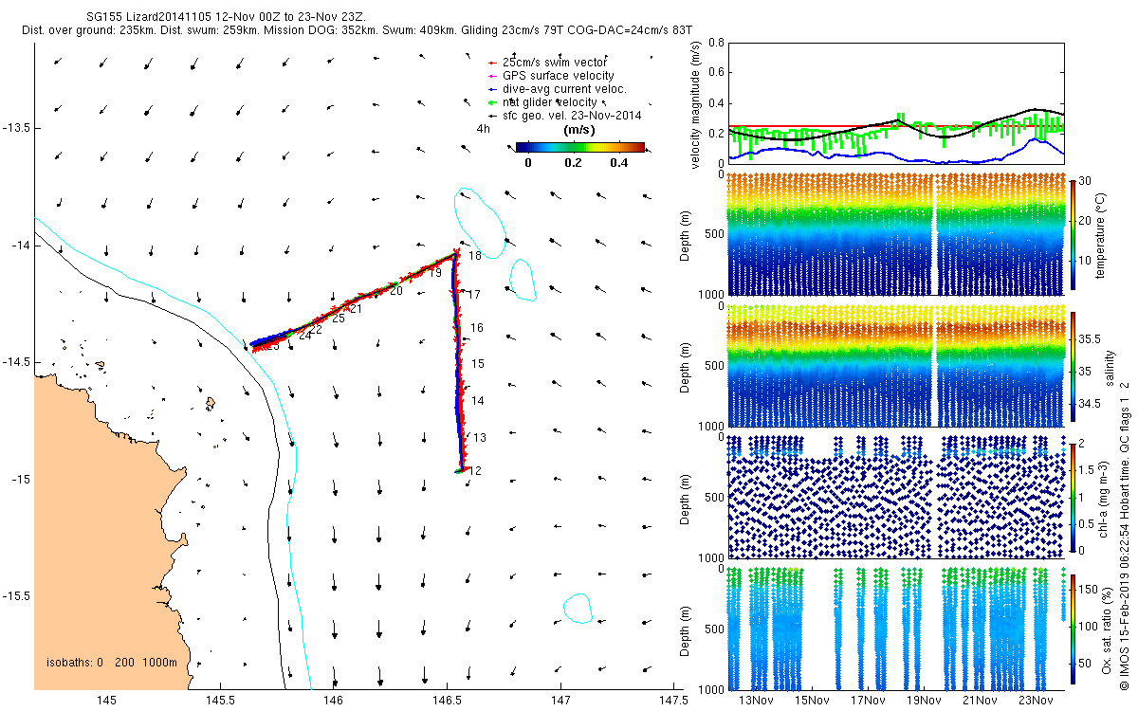Viewport: 1138px width, 711px height.
Task: Click the chl-a colorbar
Action: point(1073,496)
